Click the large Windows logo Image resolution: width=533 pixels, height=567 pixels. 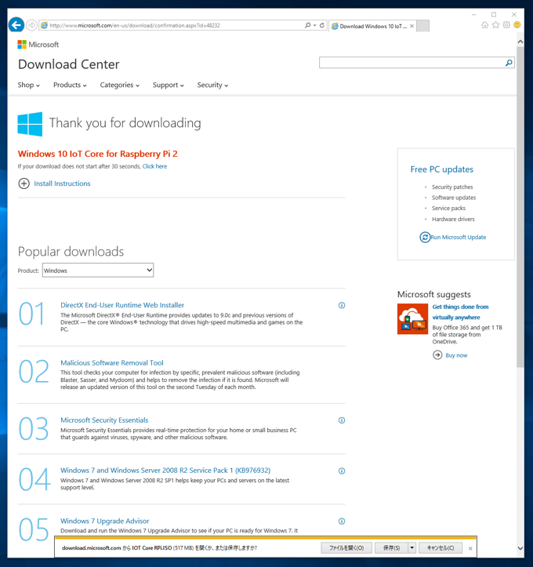tap(30, 124)
